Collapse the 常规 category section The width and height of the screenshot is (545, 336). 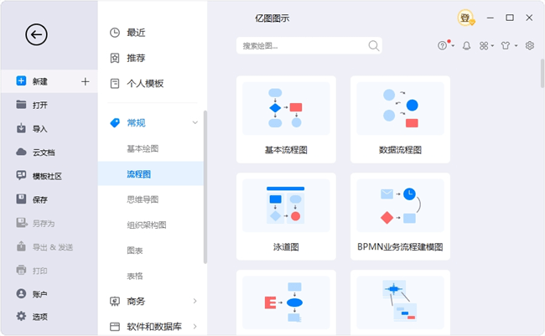[195, 123]
